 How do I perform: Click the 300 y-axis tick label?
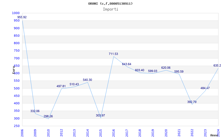17,118
